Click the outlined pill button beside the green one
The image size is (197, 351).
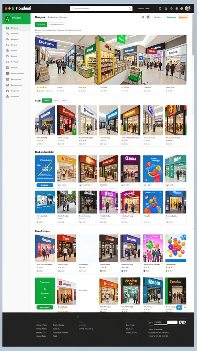pyautogui.click(x=57, y=25)
